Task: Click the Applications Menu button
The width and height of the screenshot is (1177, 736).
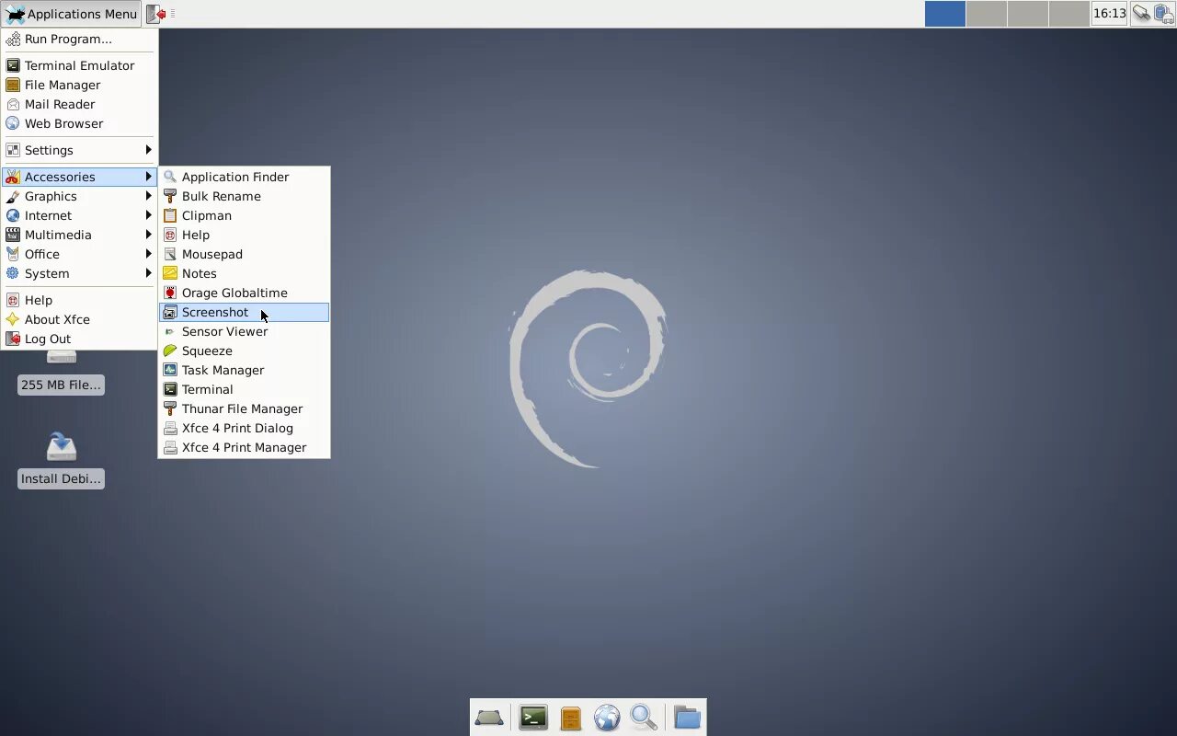Action: point(71,14)
